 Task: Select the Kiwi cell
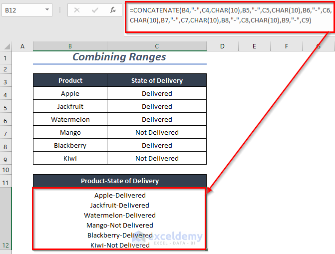(70, 158)
